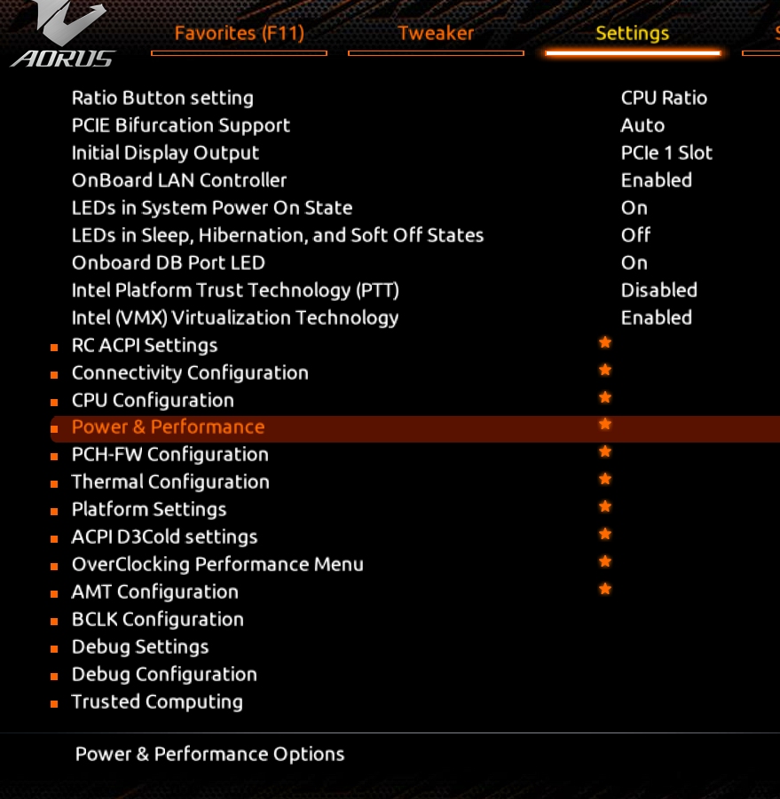This screenshot has height=799, width=780.
Task: Click the favorite star next to RC ACPI Settings
Action: (605, 343)
